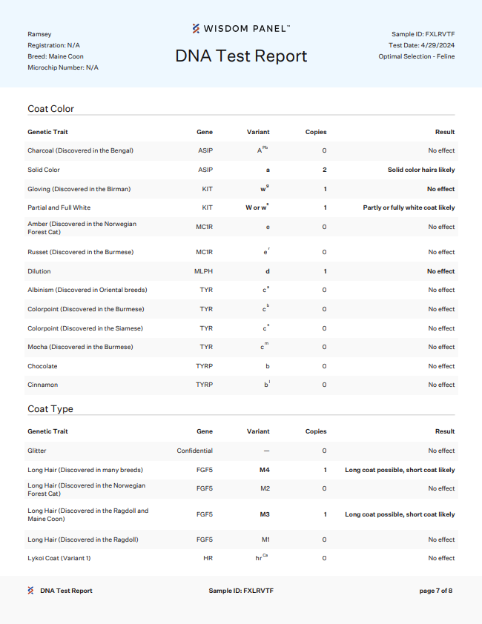Click 'Partly or fully white coat likely' result
Screen dimensions: 482x624
409,208
